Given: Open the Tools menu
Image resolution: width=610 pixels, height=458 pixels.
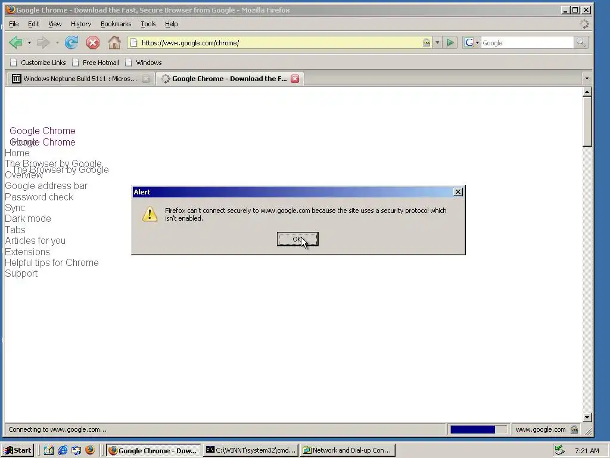Looking at the screenshot, I should (148, 24).
